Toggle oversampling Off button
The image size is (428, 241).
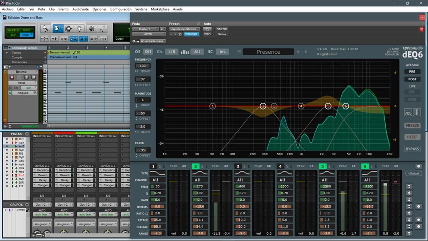[x=148, y=52]
